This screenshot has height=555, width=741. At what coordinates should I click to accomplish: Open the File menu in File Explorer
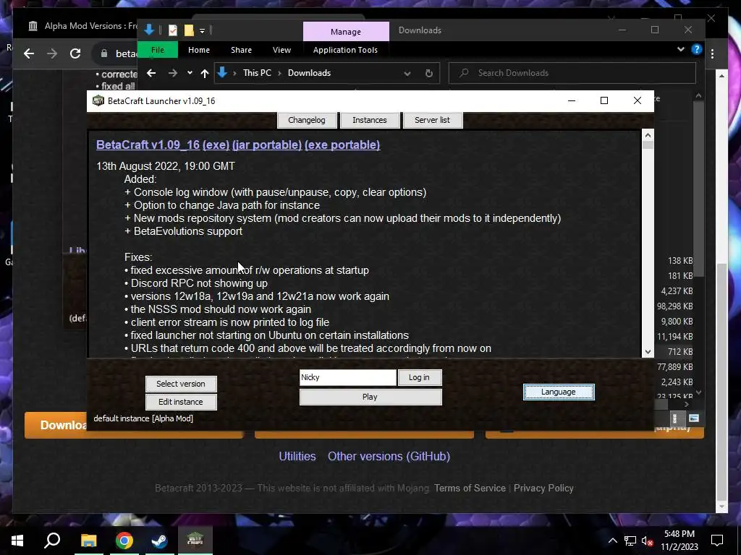[157, 50]
